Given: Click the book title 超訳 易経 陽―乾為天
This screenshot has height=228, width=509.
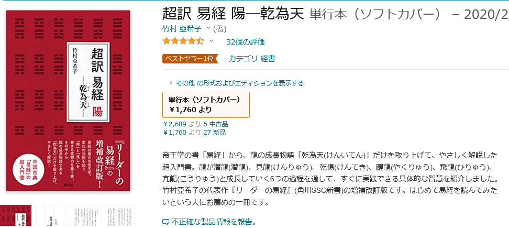Looking at the screenshot, I should (x=233, y=14).
